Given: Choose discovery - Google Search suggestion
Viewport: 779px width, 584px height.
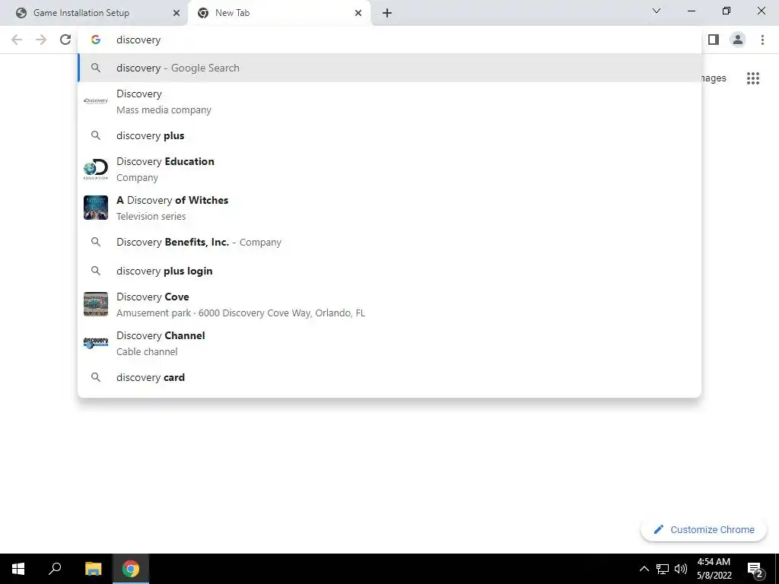Looking at the screenshot, I should [x=389, y=68].
